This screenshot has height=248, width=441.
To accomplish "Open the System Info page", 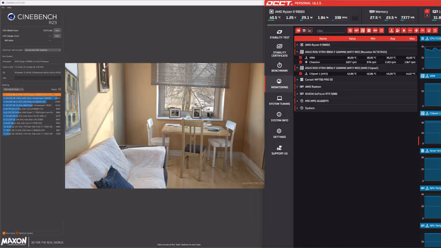I will pos(279,117).
